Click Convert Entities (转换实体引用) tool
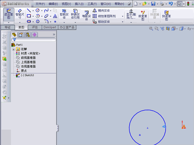194x145 pixels. 75,14
